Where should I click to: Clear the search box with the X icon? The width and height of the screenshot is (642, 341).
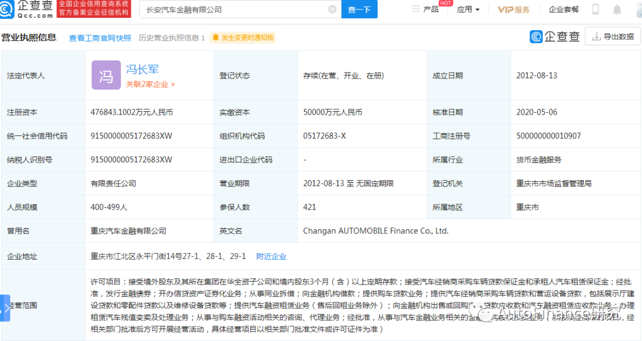[332, 9]
